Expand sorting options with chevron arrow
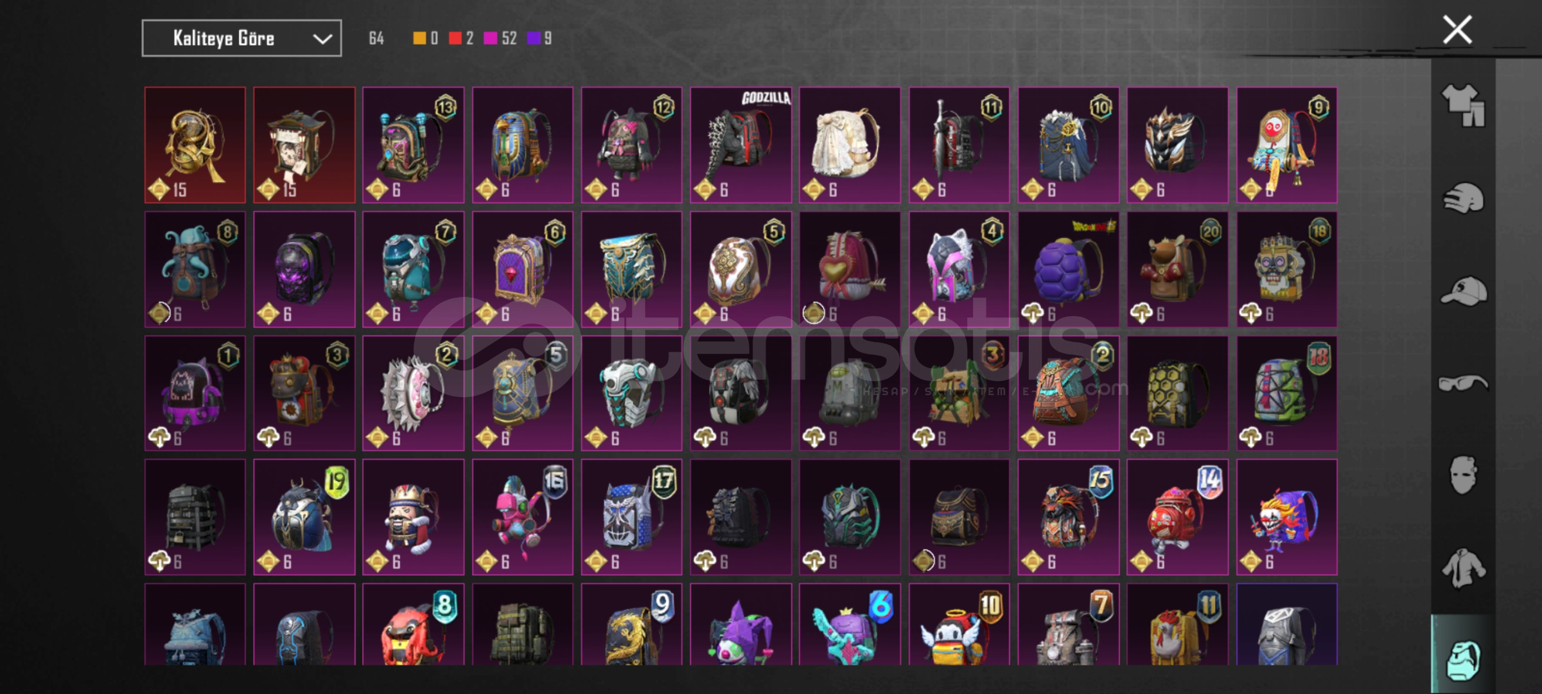The height and width of the screenshot is (694, 1542). click(x=322, y=39)
